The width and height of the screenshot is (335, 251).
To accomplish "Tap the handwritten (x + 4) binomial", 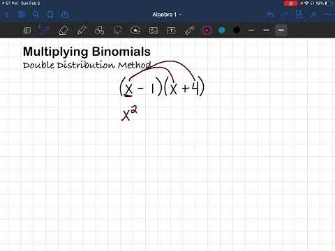I will coord(184,86).
